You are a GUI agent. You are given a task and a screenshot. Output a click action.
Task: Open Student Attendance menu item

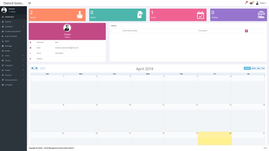click(13, 31)
